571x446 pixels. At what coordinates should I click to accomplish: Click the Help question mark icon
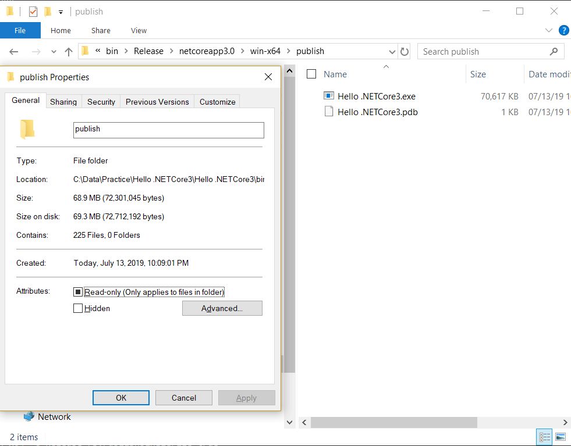pyautogui.click(x=563, y=30)
